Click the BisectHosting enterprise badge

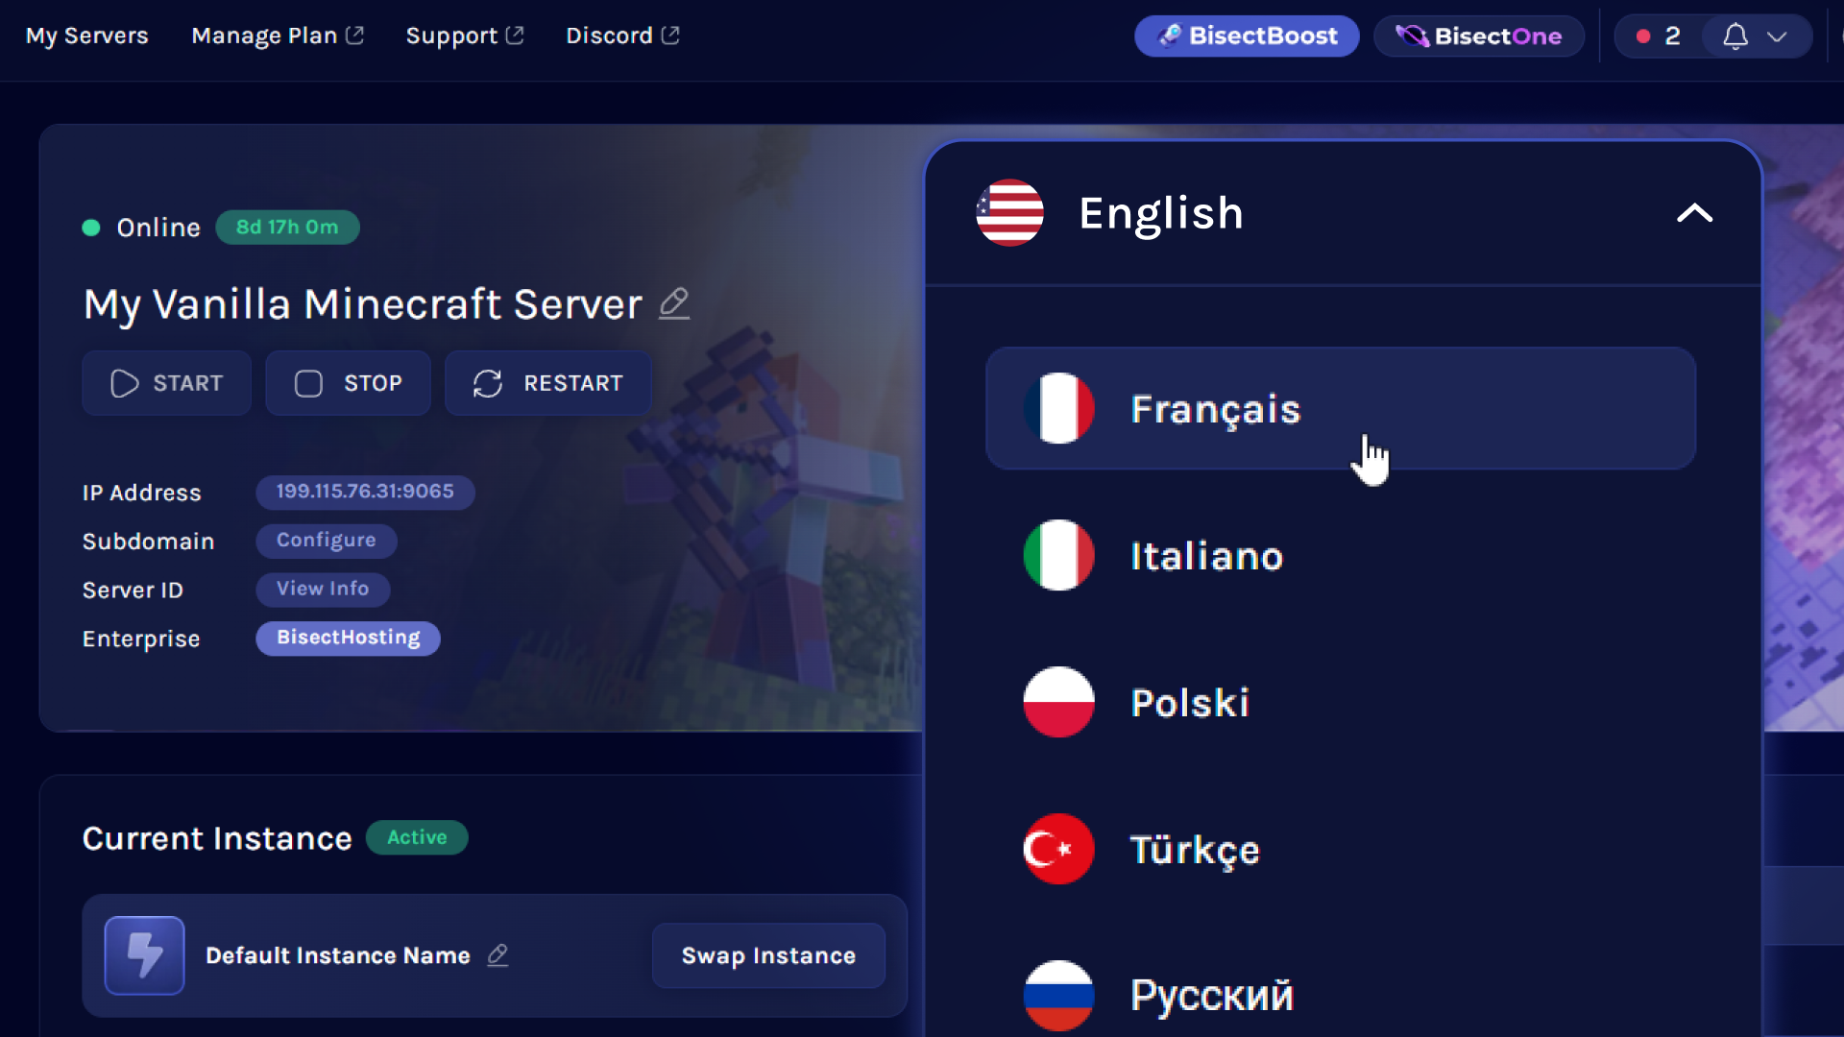[348, 639]
